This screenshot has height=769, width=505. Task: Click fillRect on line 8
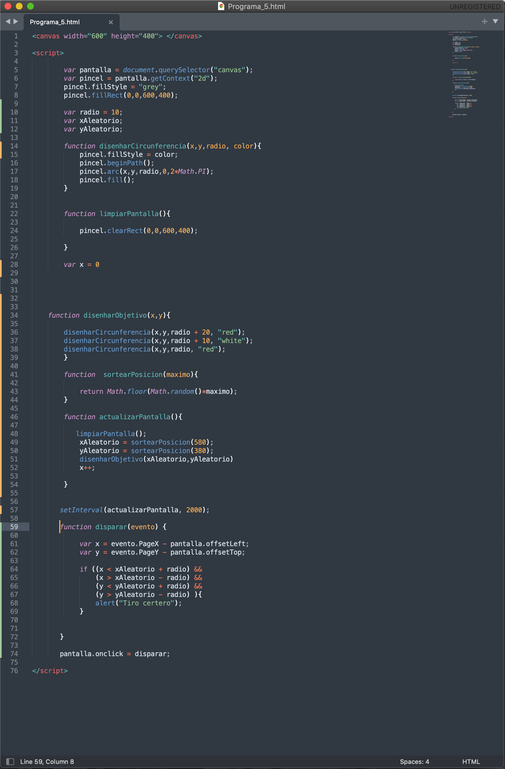click(107, 95)
